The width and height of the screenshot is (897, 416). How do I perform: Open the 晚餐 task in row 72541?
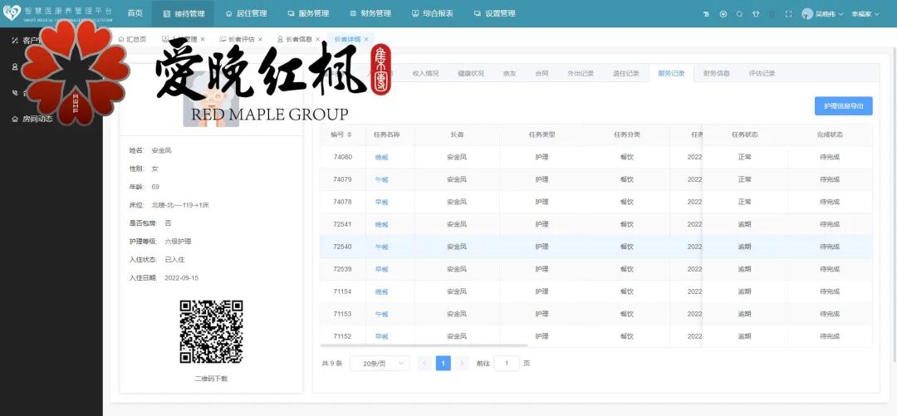tap(381, 225)
